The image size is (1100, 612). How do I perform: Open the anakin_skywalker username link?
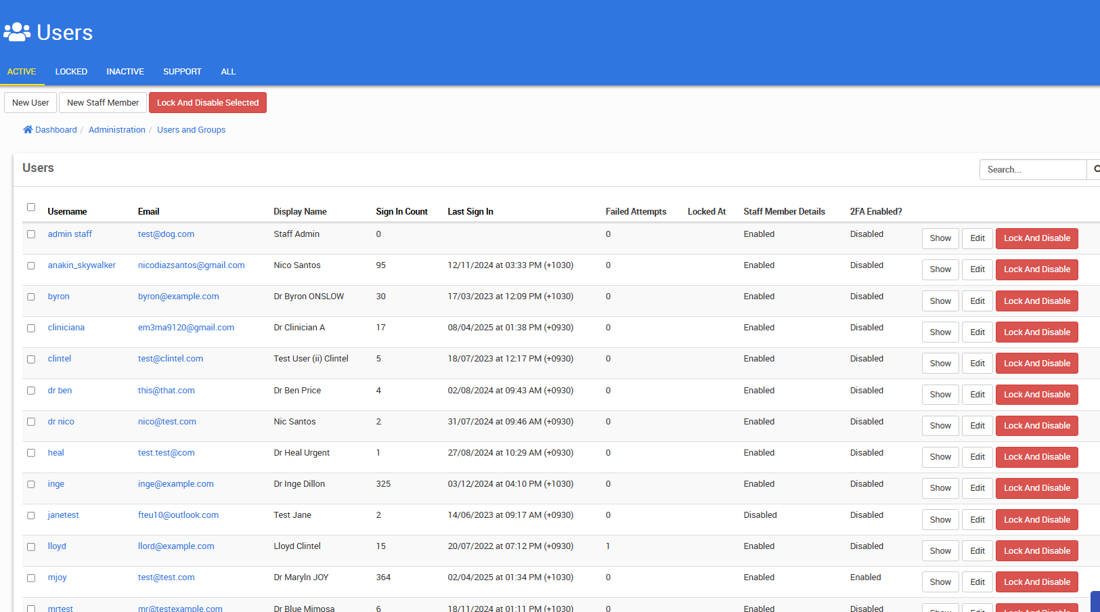[82, 265]
